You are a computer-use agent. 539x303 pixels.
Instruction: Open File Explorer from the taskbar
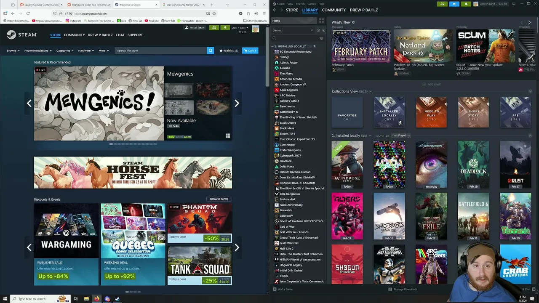coord(86,299)
